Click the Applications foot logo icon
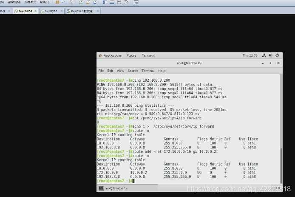This screenshot has width=295, height=197. click(100, 55)
